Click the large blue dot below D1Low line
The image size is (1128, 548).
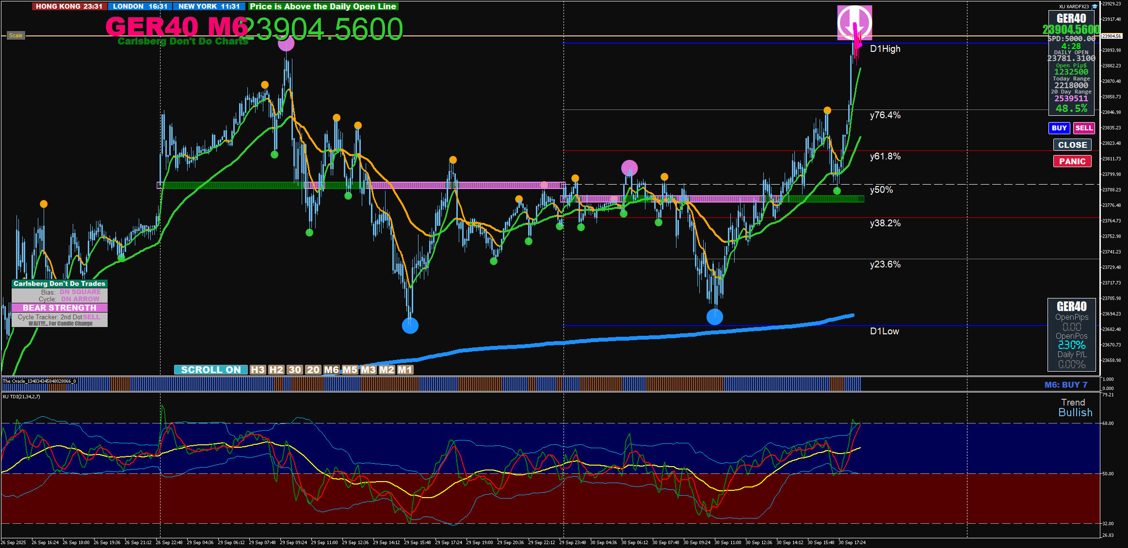pyautogui.click(x=715, y=317)
